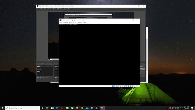Launch Microsoft Edge from the taskbar
Screen dimensions: 195x110
pos(57,108)
